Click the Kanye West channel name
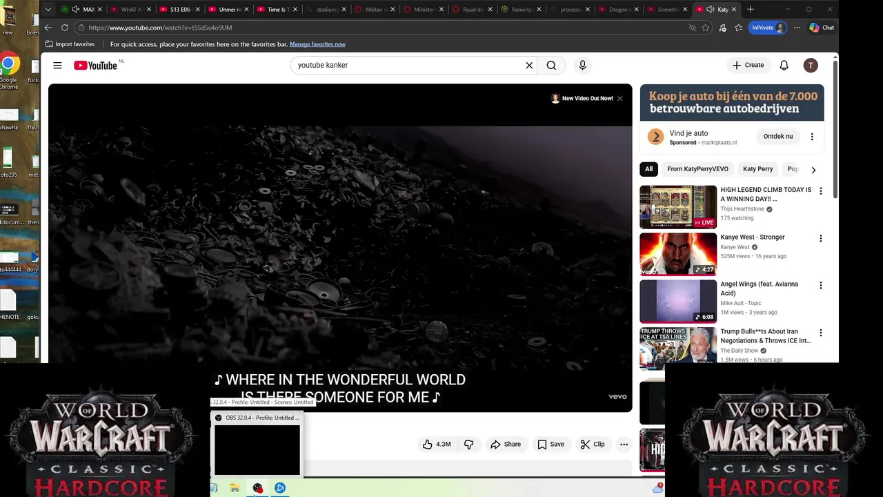 735,247
